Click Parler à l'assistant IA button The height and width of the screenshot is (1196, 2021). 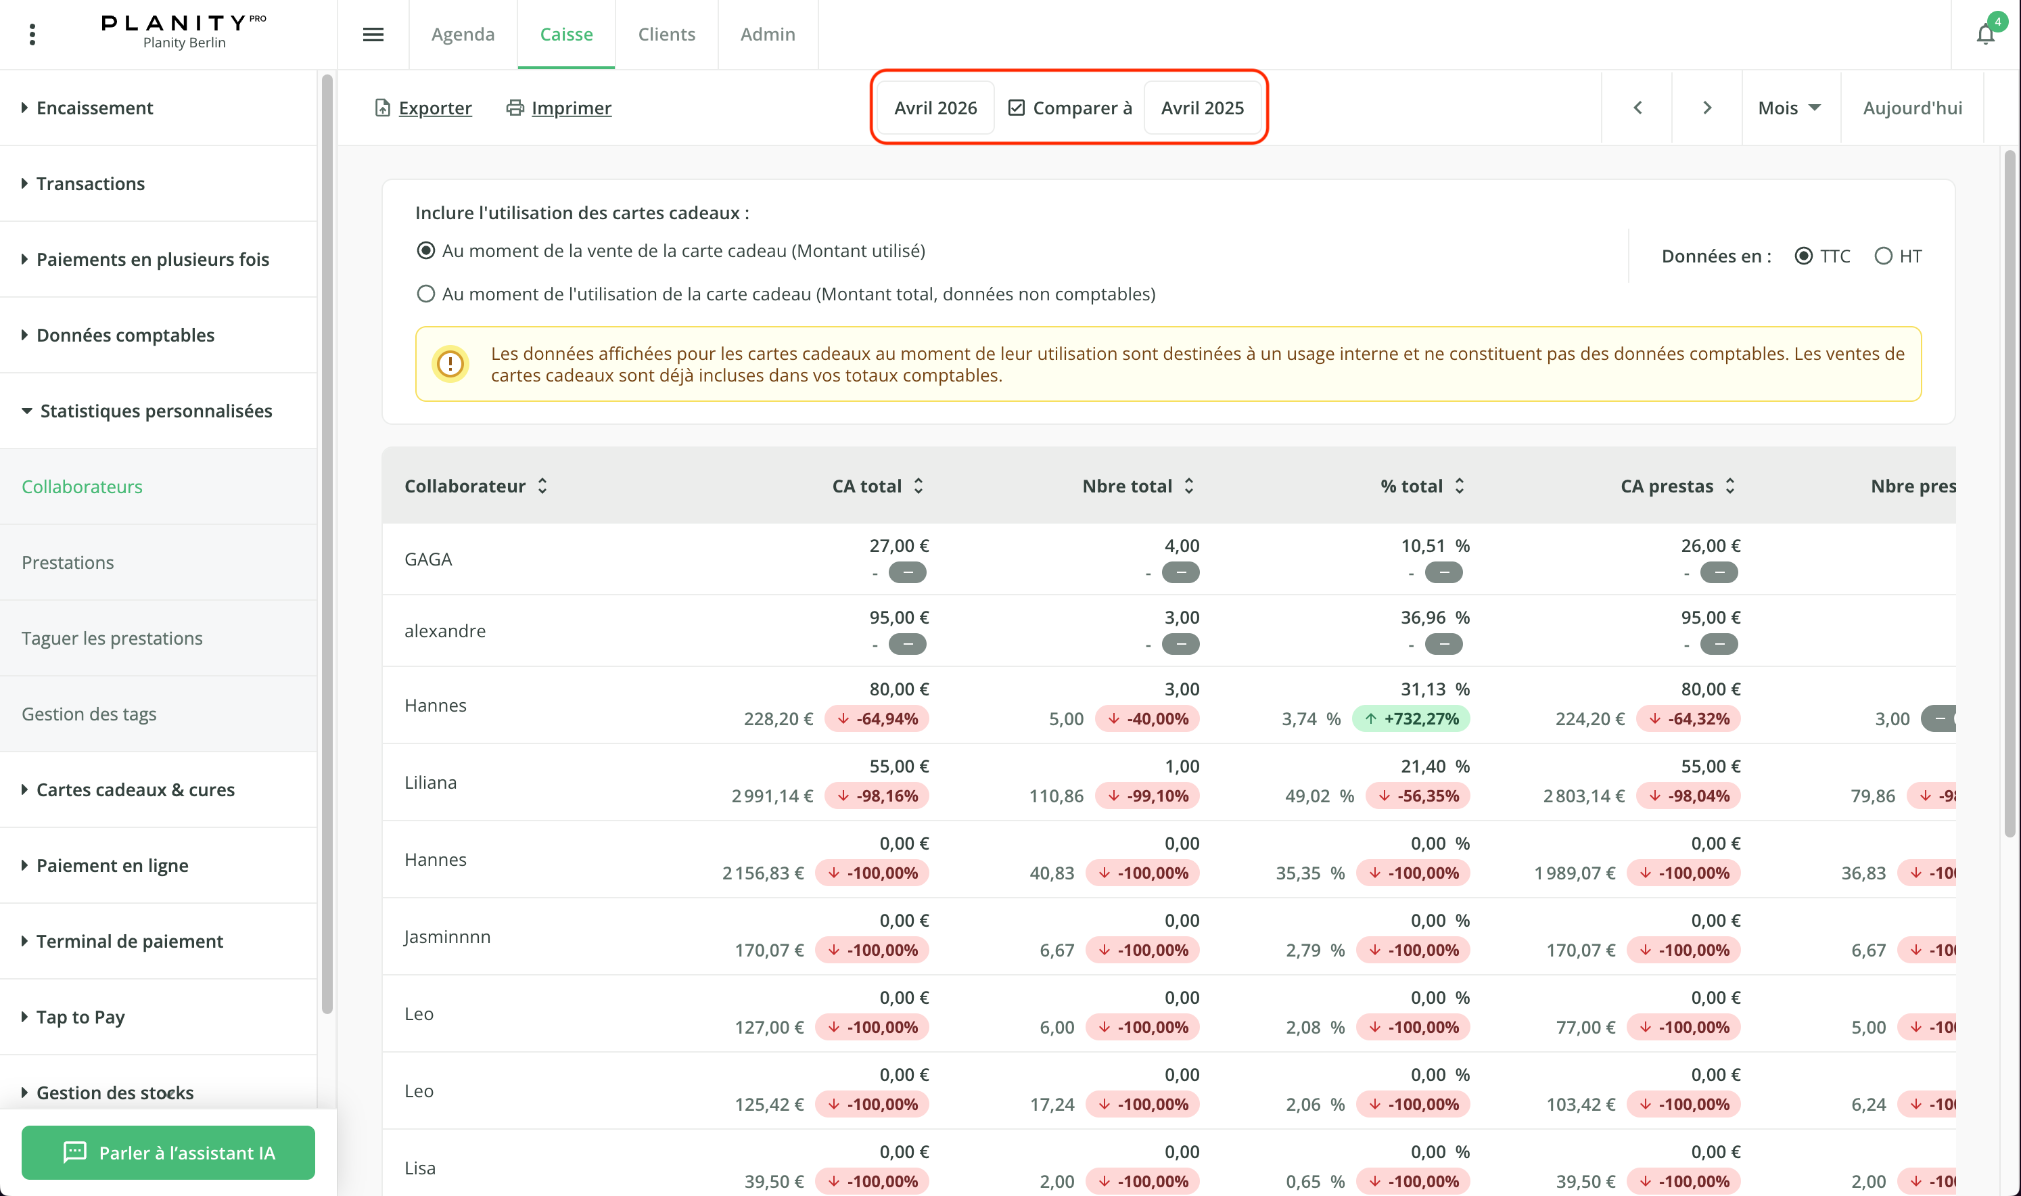click(x=168, y=1153)
